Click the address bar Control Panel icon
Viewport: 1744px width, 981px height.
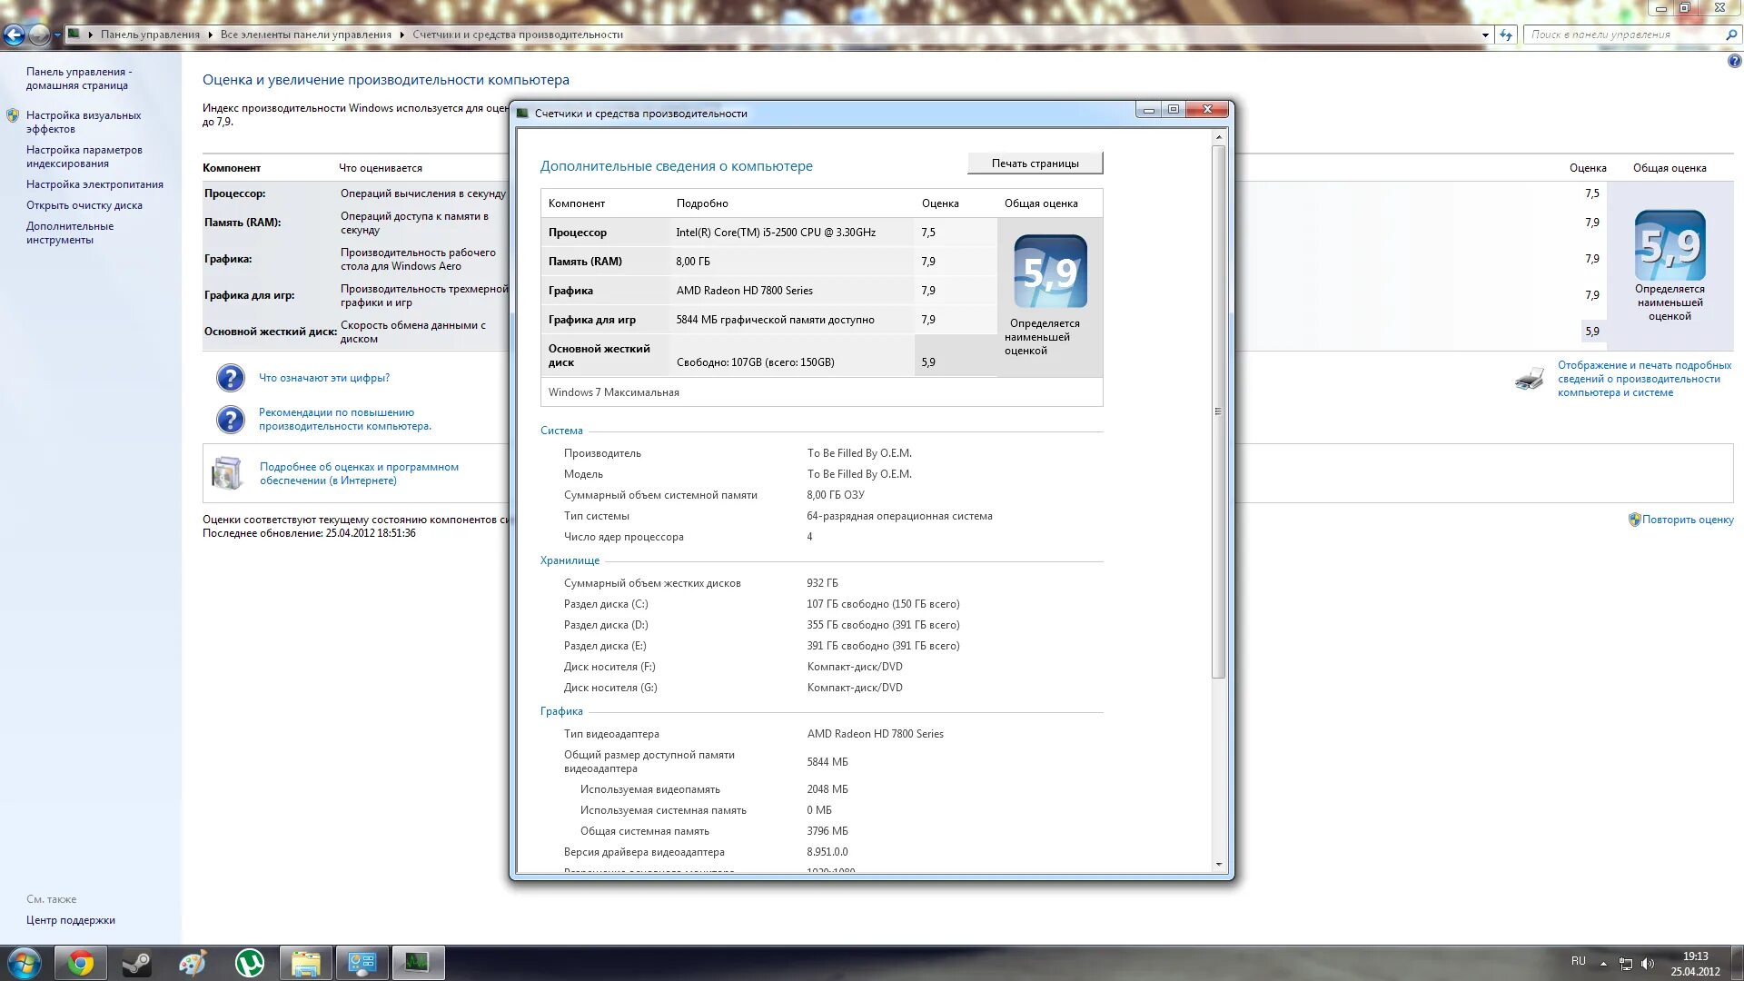(x=74, y=34)
